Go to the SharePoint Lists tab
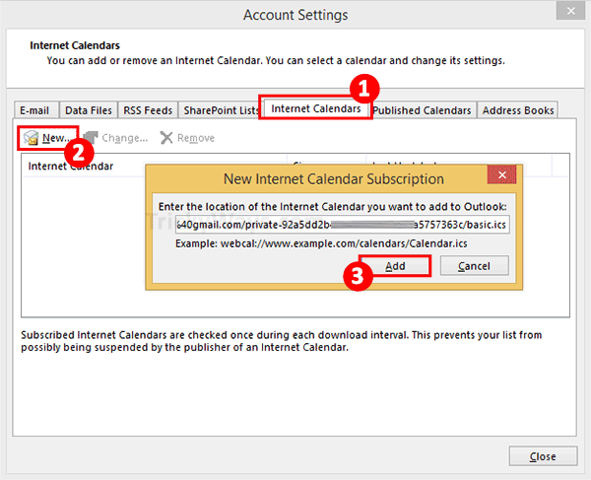 [220, 110]
